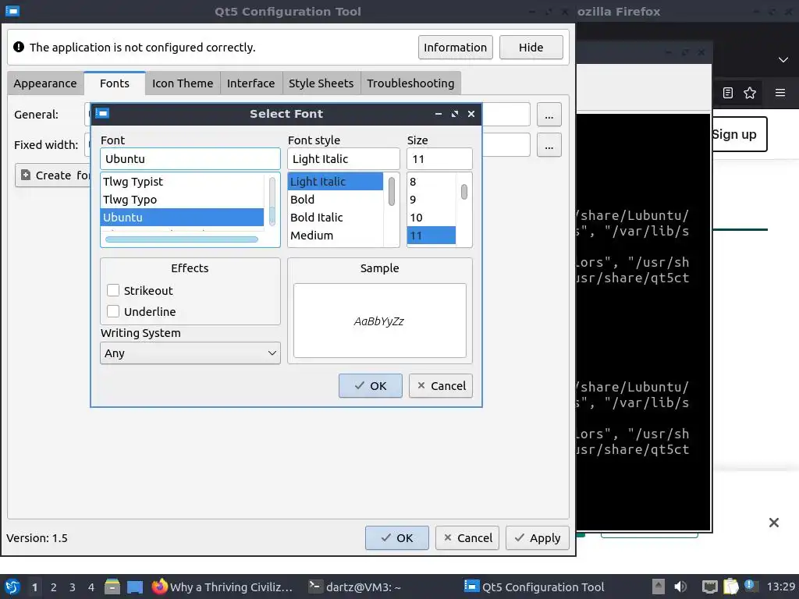Switch to the Fonts tab
Viewport: 799px width, 599px height.
click(x=115, y=83)
